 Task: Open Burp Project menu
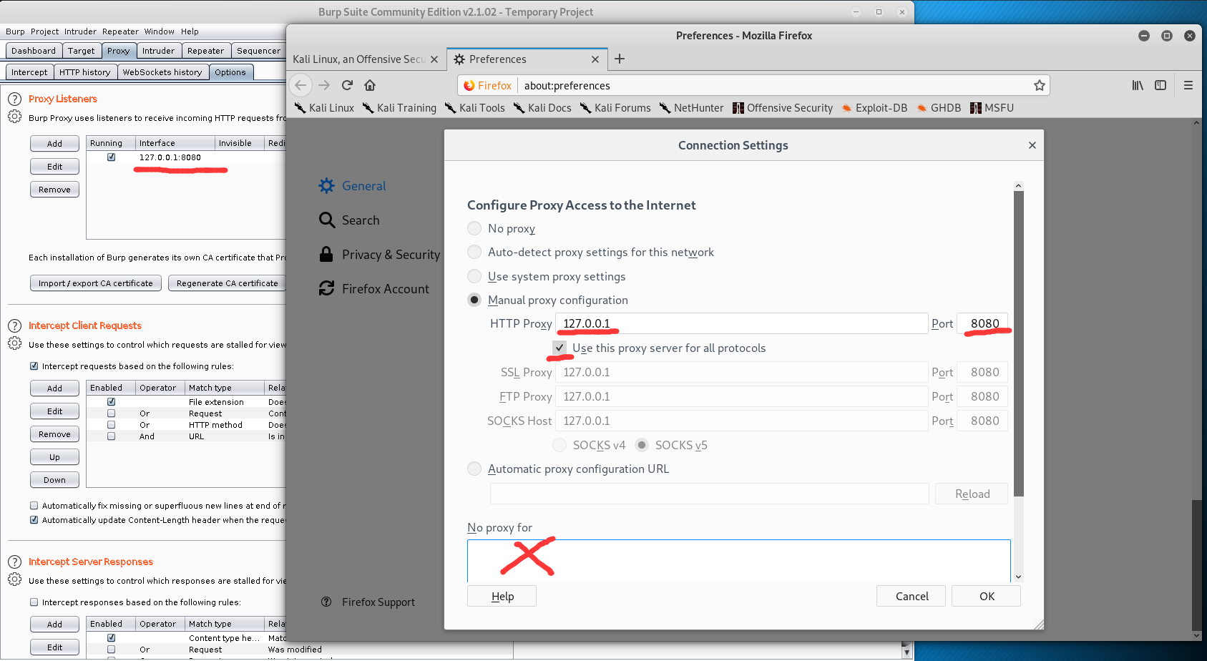tap(44, 31)
